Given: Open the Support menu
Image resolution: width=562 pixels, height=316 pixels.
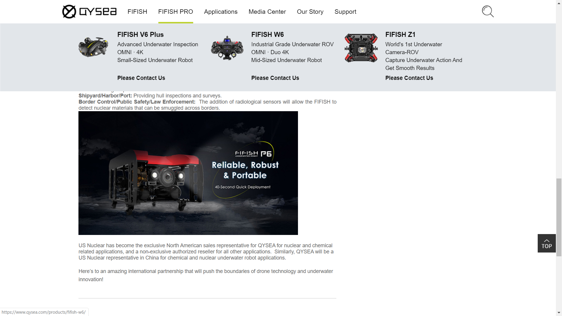Looking at the screenshot, I should [345, 12].
